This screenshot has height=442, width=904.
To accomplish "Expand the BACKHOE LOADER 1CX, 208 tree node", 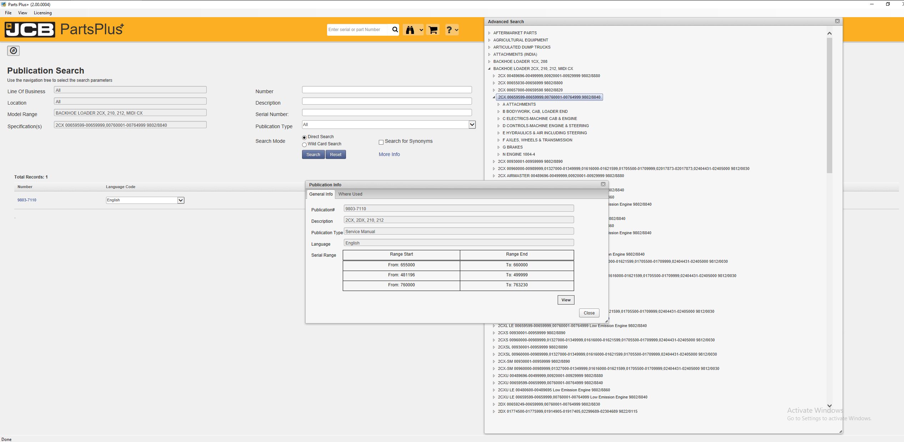I will (489, 61).
